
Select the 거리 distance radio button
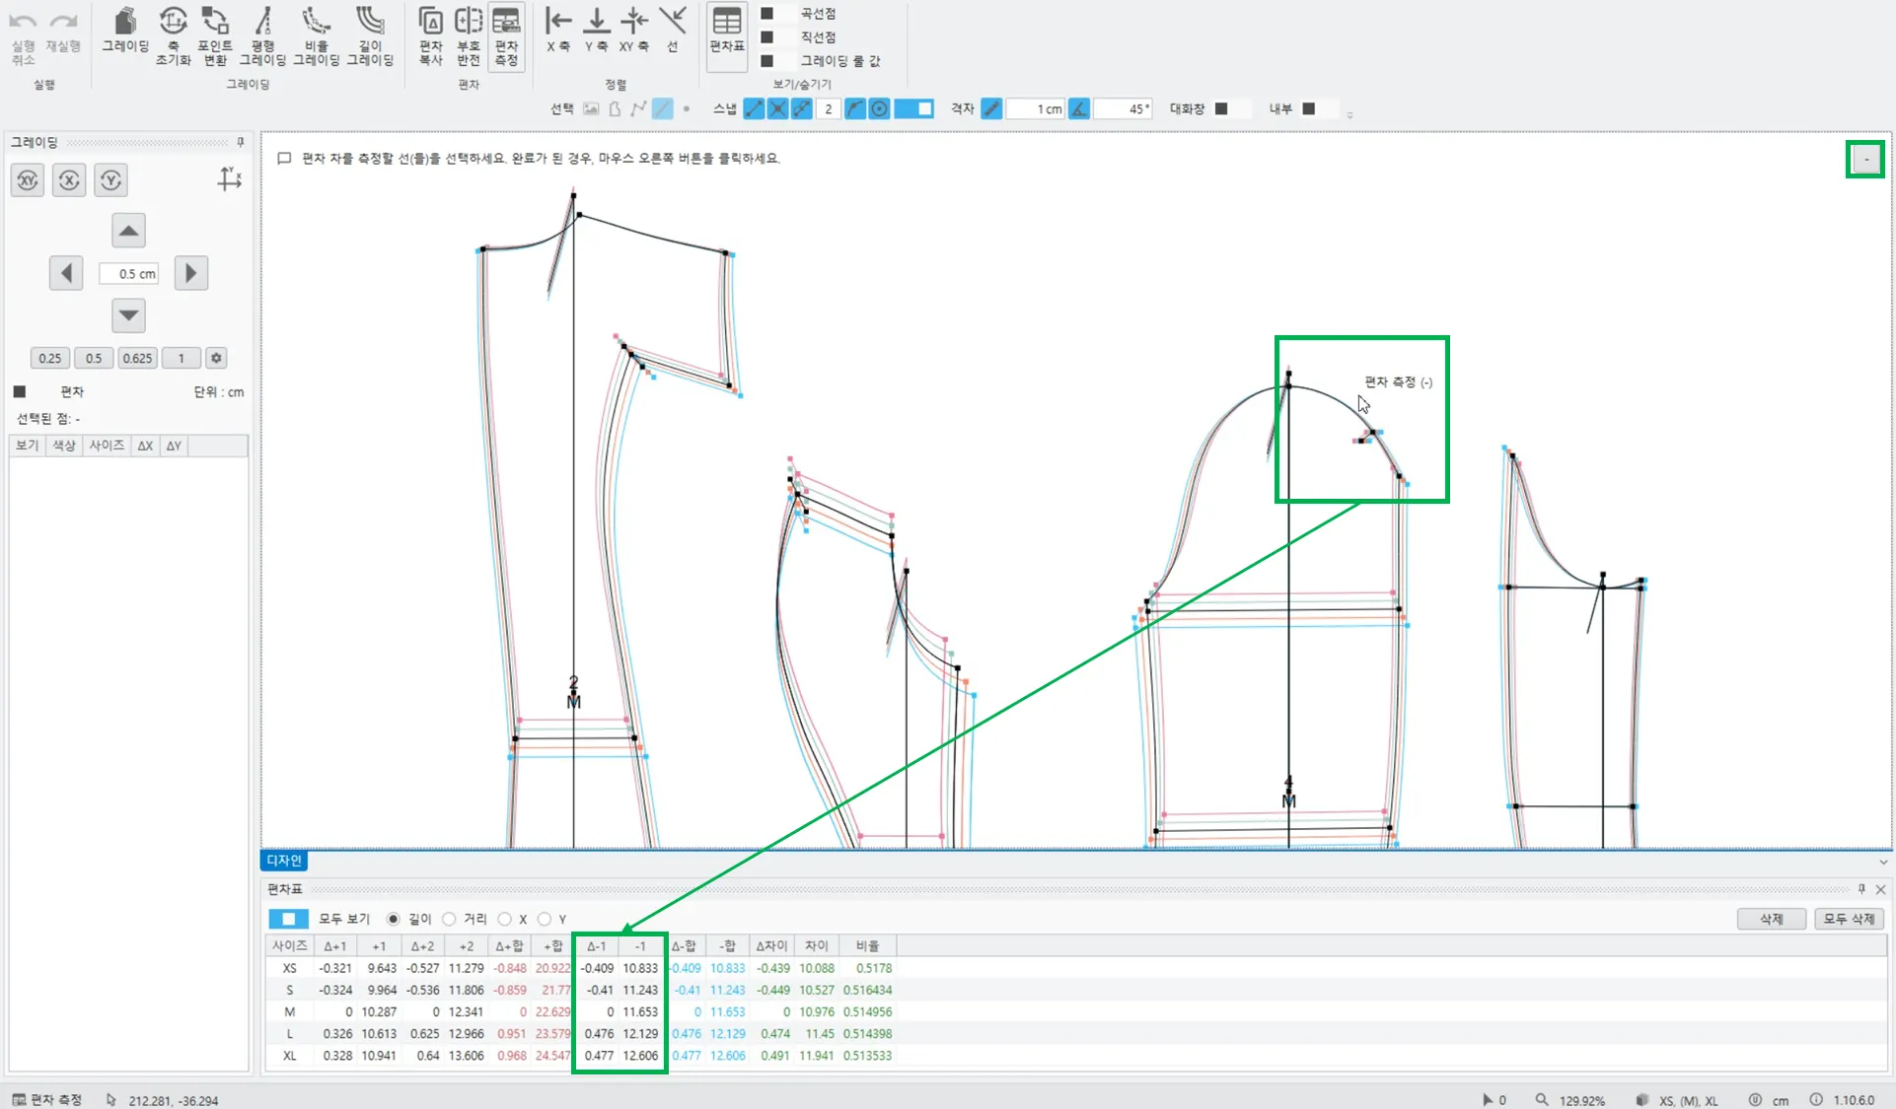tap(450, 919)
